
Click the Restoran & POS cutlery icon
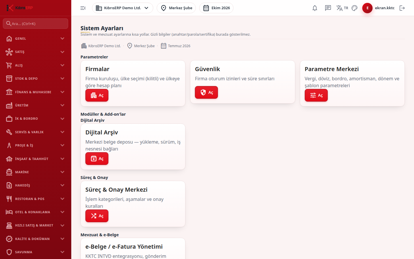[9, 199]
